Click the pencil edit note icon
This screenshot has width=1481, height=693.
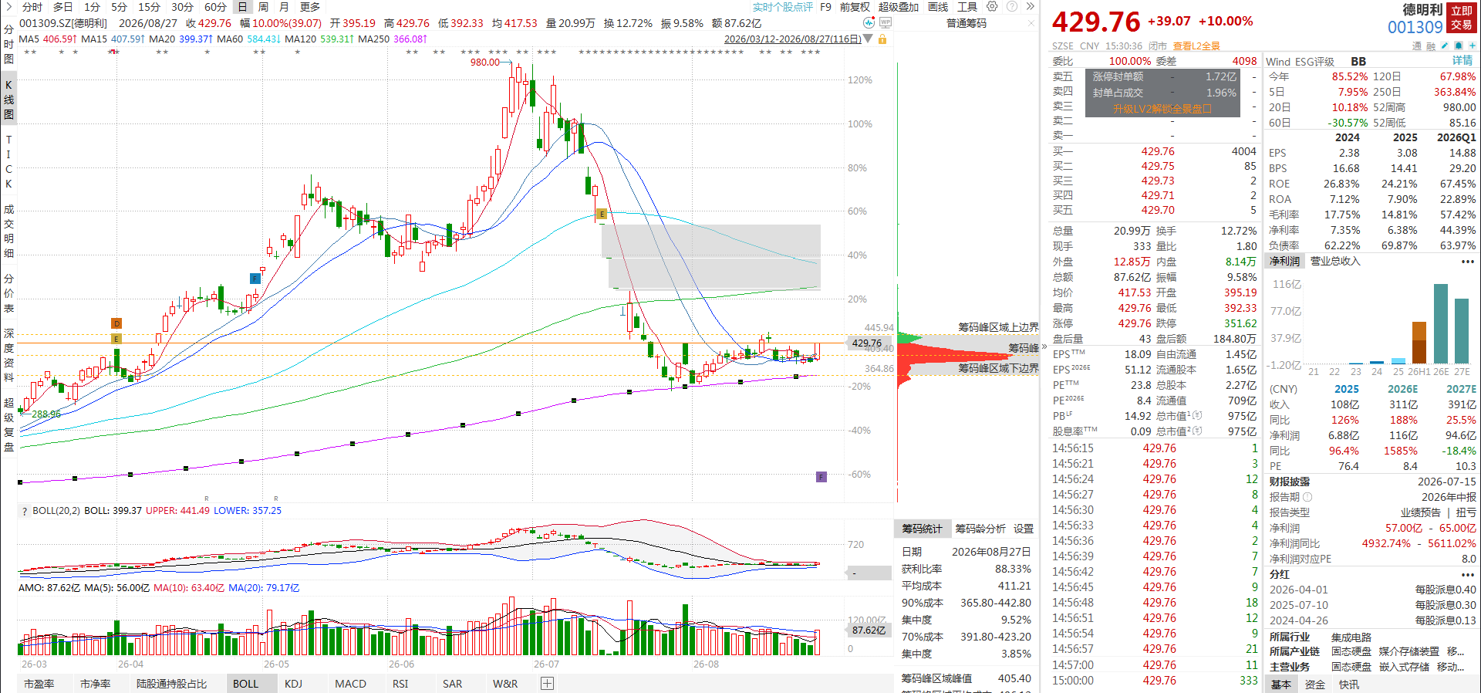coord(1445,46)
